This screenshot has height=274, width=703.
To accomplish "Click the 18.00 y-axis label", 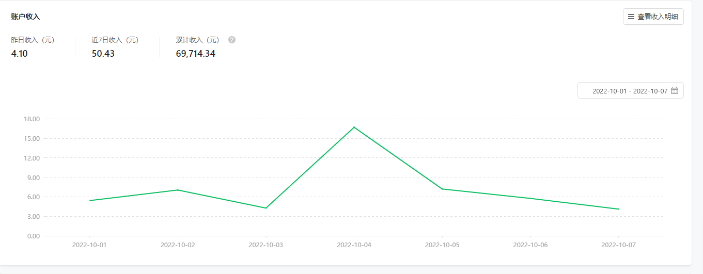I will coord(32,119).
